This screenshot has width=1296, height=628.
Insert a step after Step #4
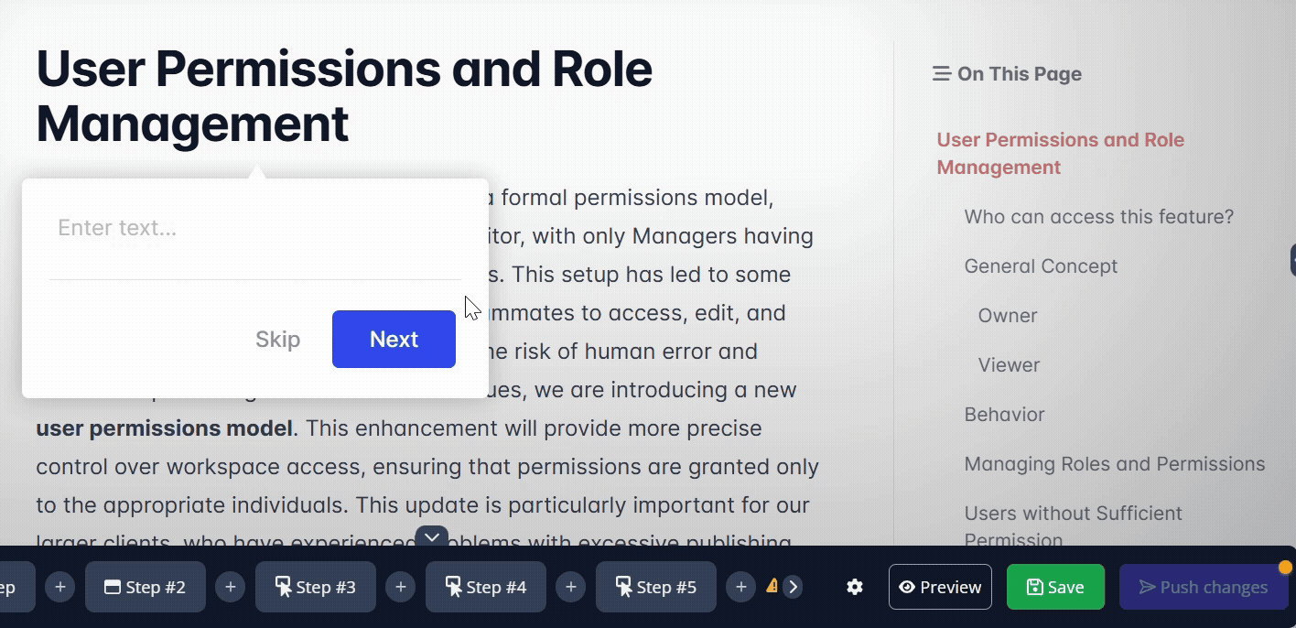pos(571,587)
